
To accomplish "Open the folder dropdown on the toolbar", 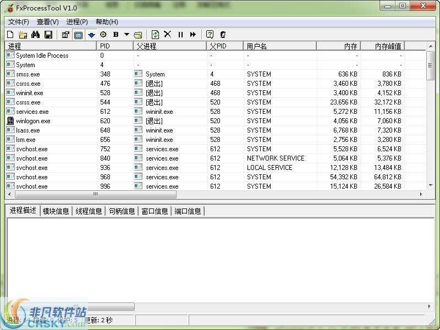I will (138, 34).
